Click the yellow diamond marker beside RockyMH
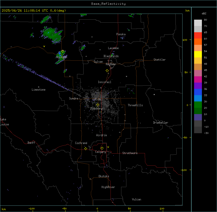Viewport: 217px width, 212px height. pos(63,51)
